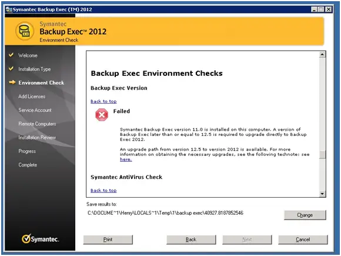Open the technote 'here' link

pos(126,159)
